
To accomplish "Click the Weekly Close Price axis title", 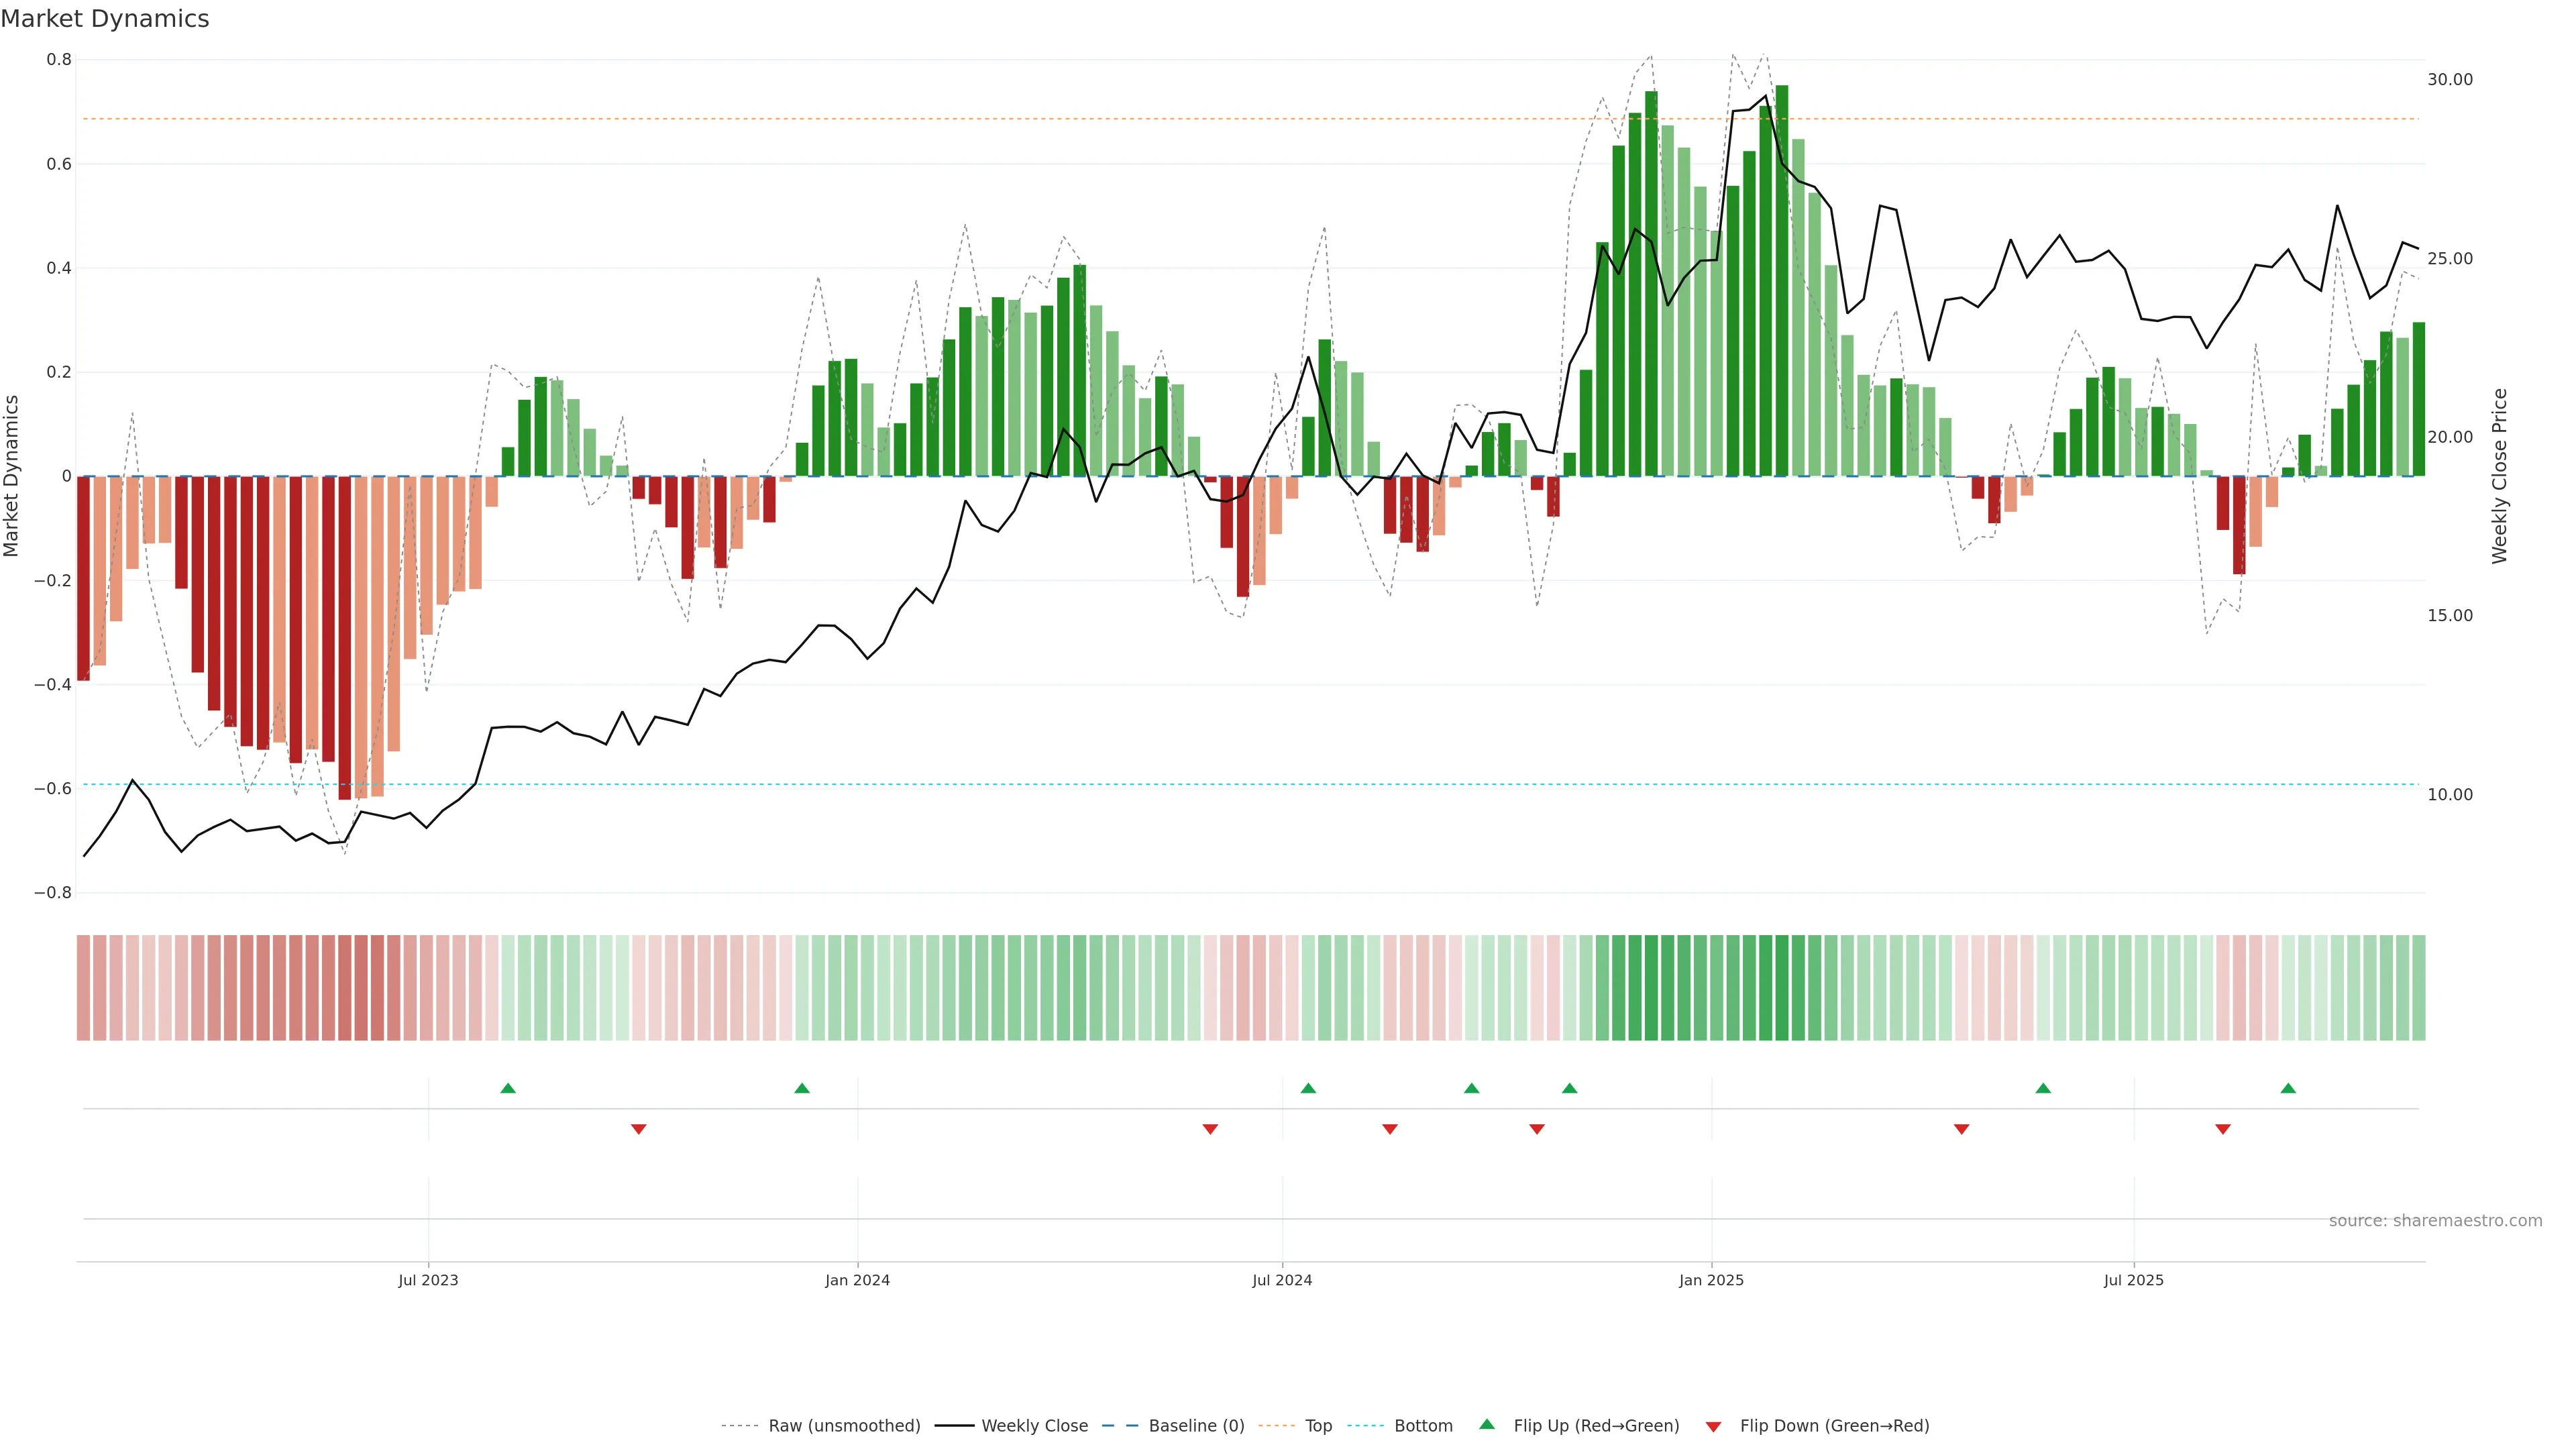I will pyautogui.click(x=2499, y=476).
